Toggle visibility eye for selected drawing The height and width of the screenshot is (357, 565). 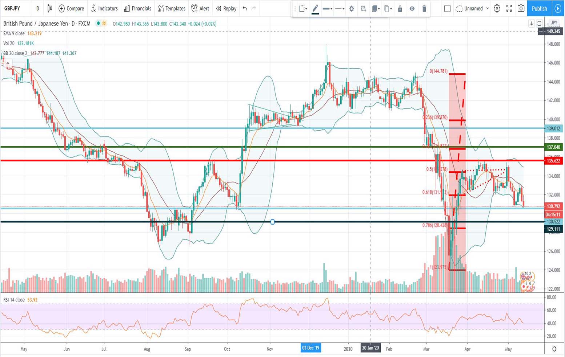412,9
